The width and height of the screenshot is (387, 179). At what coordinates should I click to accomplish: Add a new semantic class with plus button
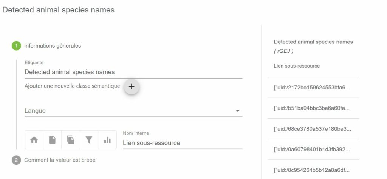tap(132, 86)
